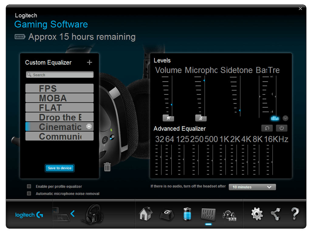Add a new custom equalizer preset
Viewport: 311px width, 235px height.
point(90,62)
